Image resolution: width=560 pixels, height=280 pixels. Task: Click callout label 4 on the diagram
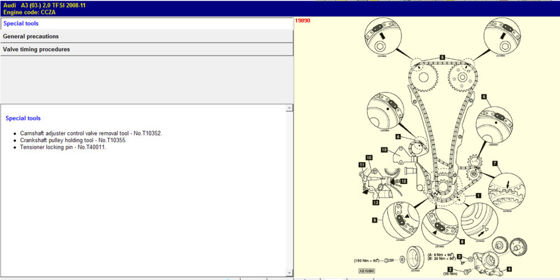click(x=509, y=269)
